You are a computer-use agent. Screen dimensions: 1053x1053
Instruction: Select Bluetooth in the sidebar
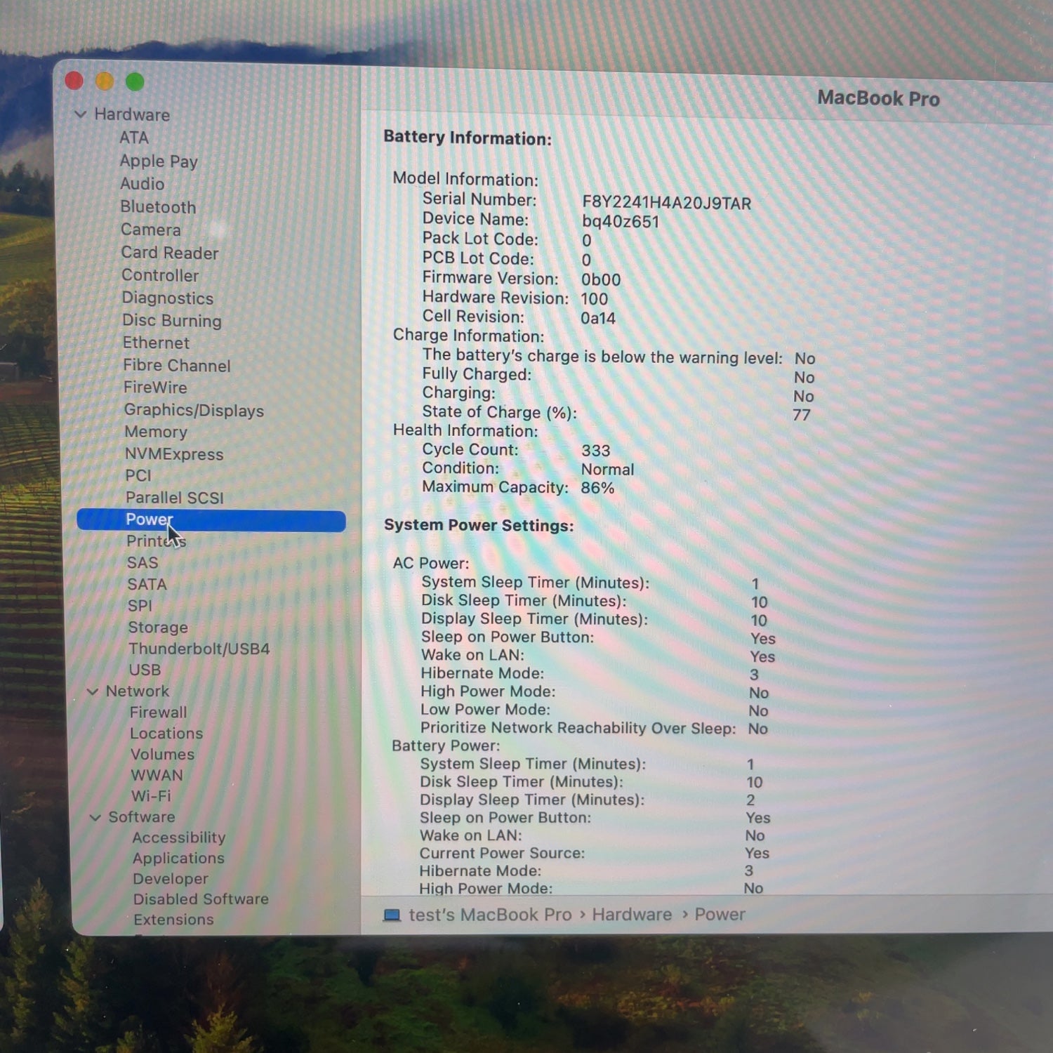click(158, 207)
